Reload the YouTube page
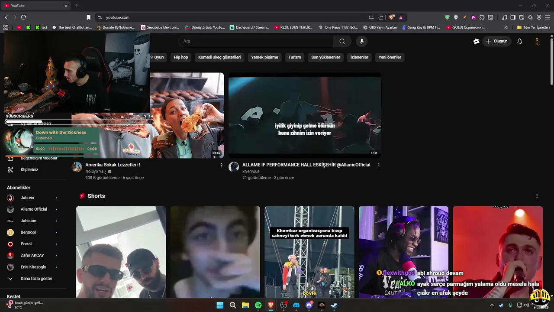This screenshot has height=312, width=554. [x=23, y=17]
